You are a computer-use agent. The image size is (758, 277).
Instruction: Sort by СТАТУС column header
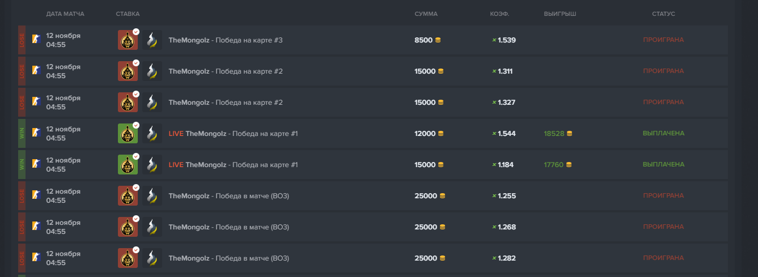tap(663, 14)
